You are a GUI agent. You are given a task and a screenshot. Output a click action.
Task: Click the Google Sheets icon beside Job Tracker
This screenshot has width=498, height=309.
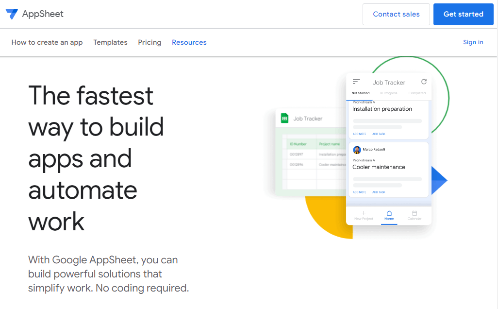click(x=284, y=118)
